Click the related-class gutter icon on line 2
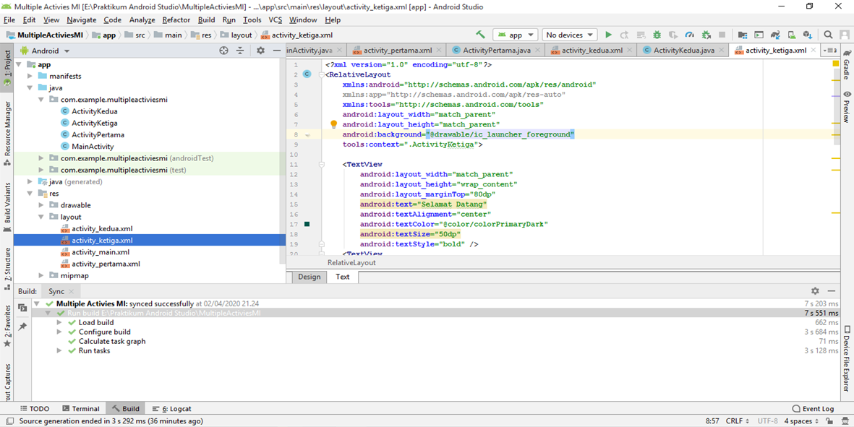 click(307, 74)
